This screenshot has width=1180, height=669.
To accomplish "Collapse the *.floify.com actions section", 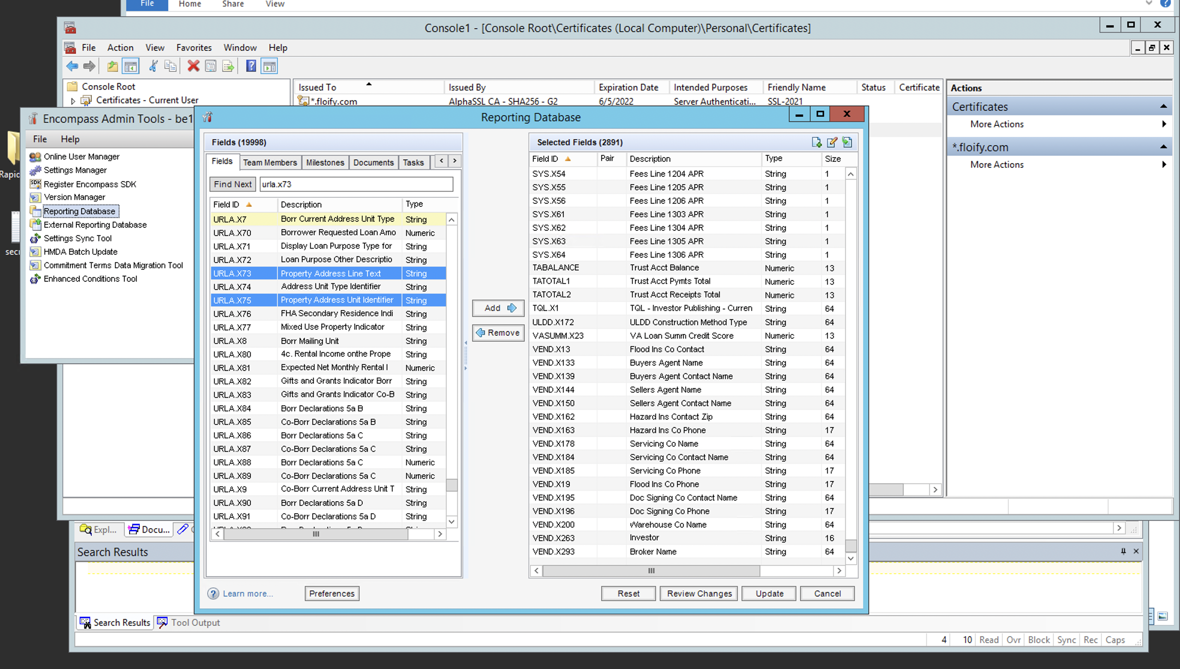I will tap(1163, 147).
